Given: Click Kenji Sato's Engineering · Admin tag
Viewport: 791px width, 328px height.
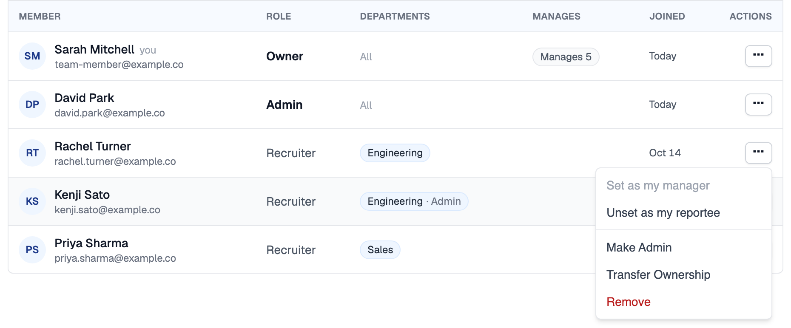Looking at the screenshot, I should point(414,201).
